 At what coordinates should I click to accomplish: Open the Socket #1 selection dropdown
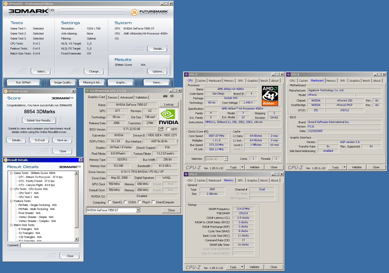coord(226,159)
